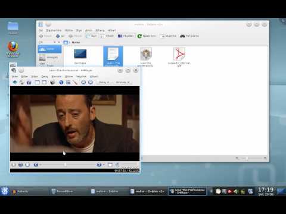Click the greyed Back button in Dolphin toolbar
This screenshot has width=286, height=214.
(x=45, y=36)
